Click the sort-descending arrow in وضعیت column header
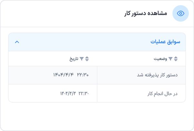 pos(176,60)
